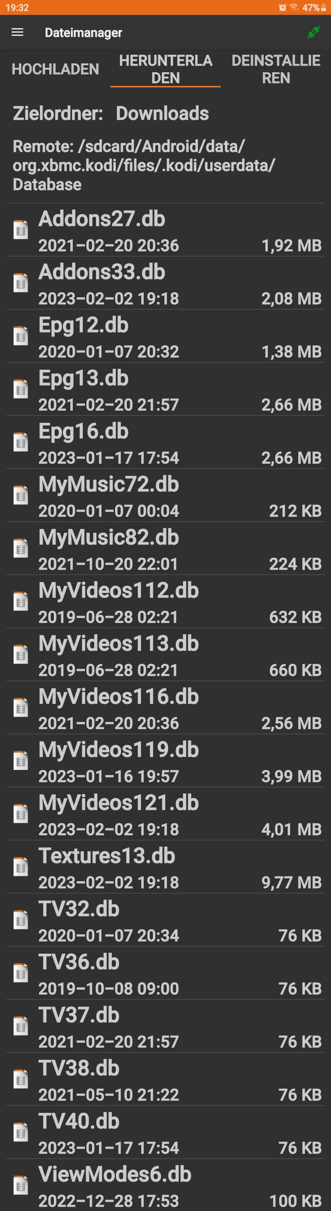
Task: Switch to the HOCHLADEN tab
Action: [x=55, y=69]
